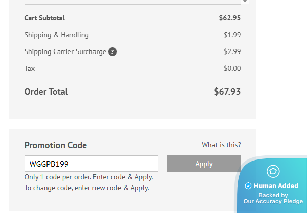Click the Tax label
307x213 pixels.
point(30,68)
